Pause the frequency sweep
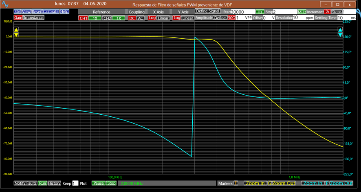 99,183
